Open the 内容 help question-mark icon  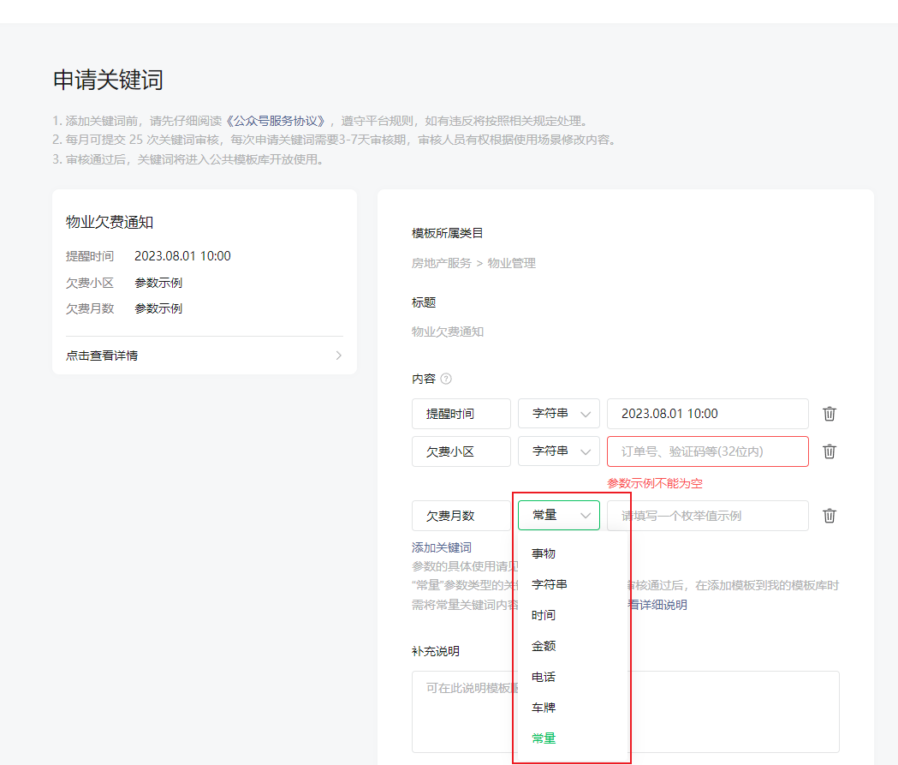coord(446,379)
